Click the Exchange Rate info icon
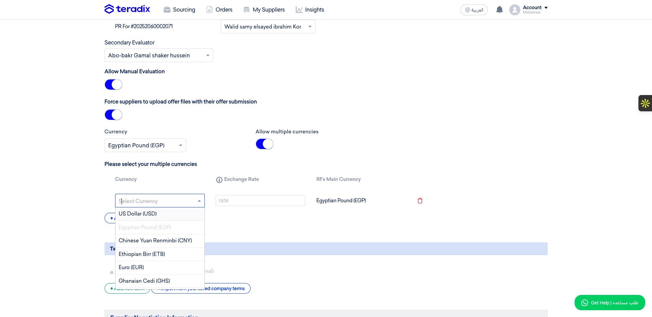The height and width of the screenshot is (317, 652). click(219, 180)
